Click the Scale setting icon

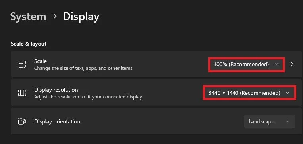22,64
